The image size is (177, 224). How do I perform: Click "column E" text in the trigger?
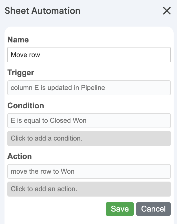[25, 88]
